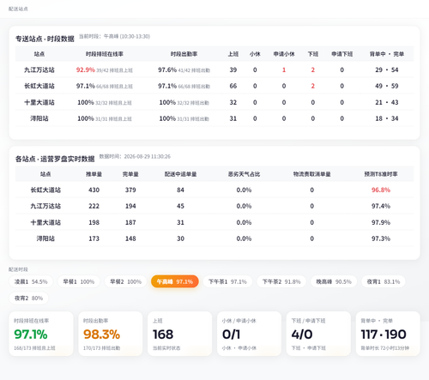Screen dimensions: 429x380
Task: Click the 18 · 34 背单中·完单 value
Action: (387, 118)
